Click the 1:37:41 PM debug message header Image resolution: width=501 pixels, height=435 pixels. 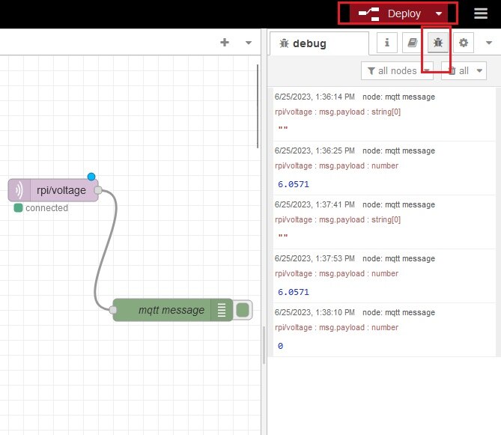tap(355, 204)
